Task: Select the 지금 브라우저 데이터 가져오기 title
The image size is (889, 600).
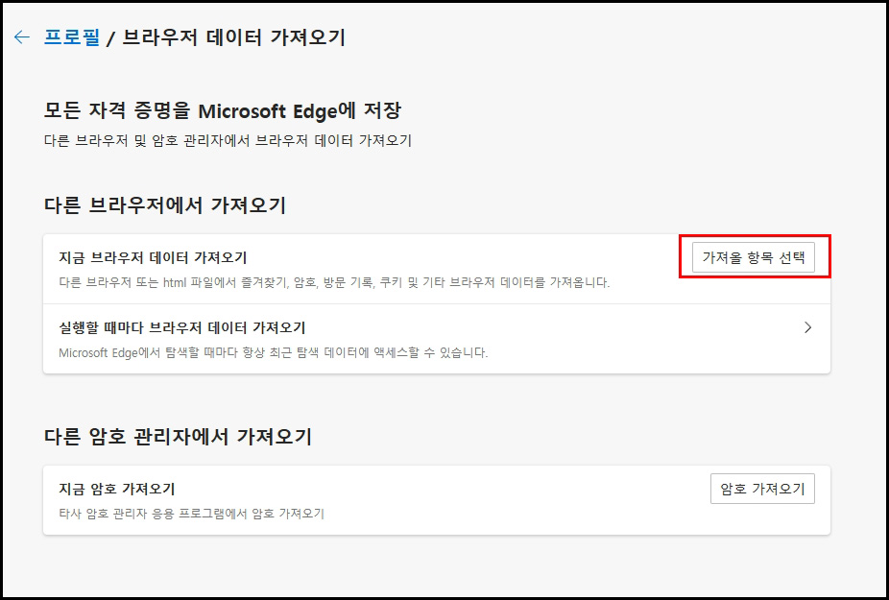Action: 153,258
